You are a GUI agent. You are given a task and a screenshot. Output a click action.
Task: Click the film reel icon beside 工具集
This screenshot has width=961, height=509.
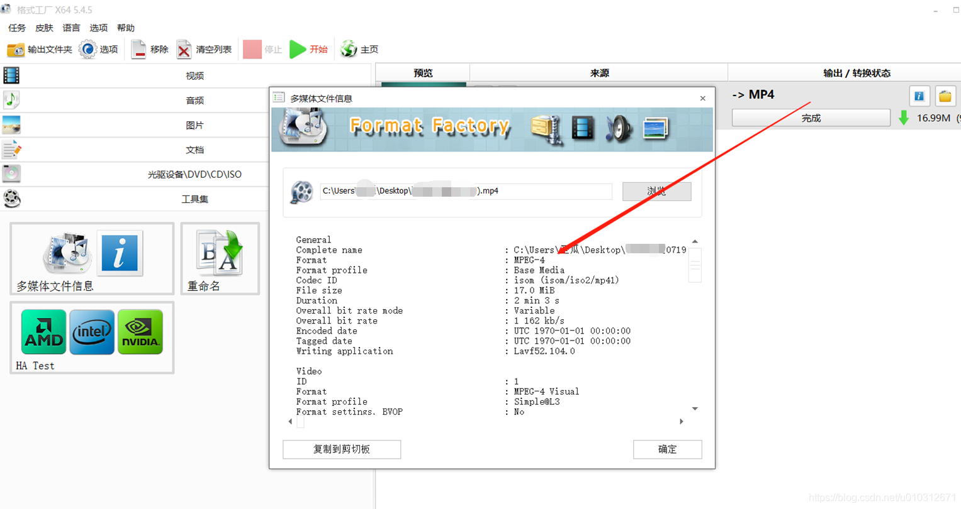[x=11, y=199]
